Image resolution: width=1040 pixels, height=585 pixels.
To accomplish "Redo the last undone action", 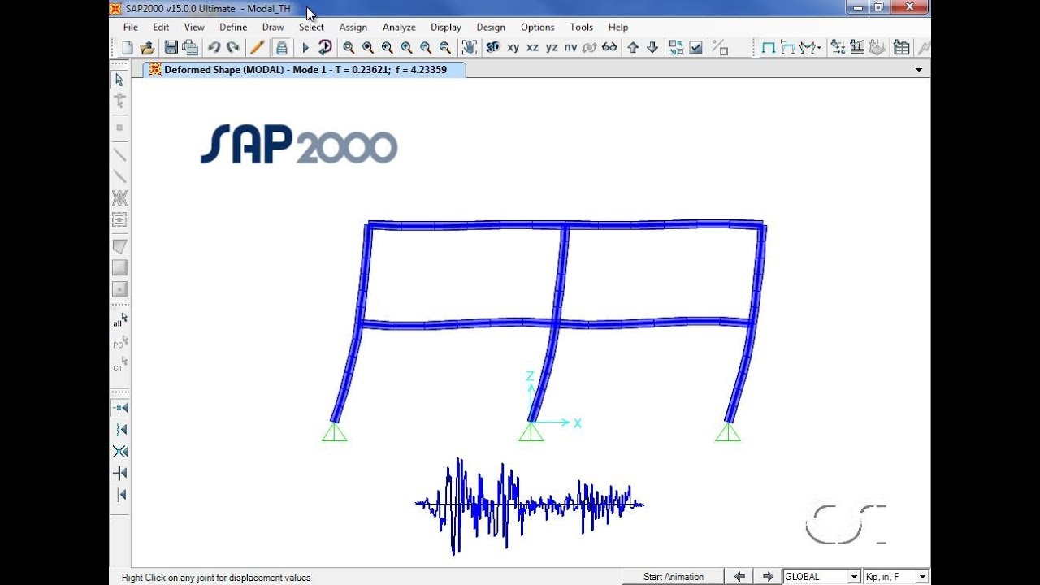I will 233,48.
